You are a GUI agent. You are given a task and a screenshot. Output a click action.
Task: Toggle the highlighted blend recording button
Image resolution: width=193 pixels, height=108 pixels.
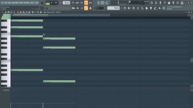[x=86, y=3]
